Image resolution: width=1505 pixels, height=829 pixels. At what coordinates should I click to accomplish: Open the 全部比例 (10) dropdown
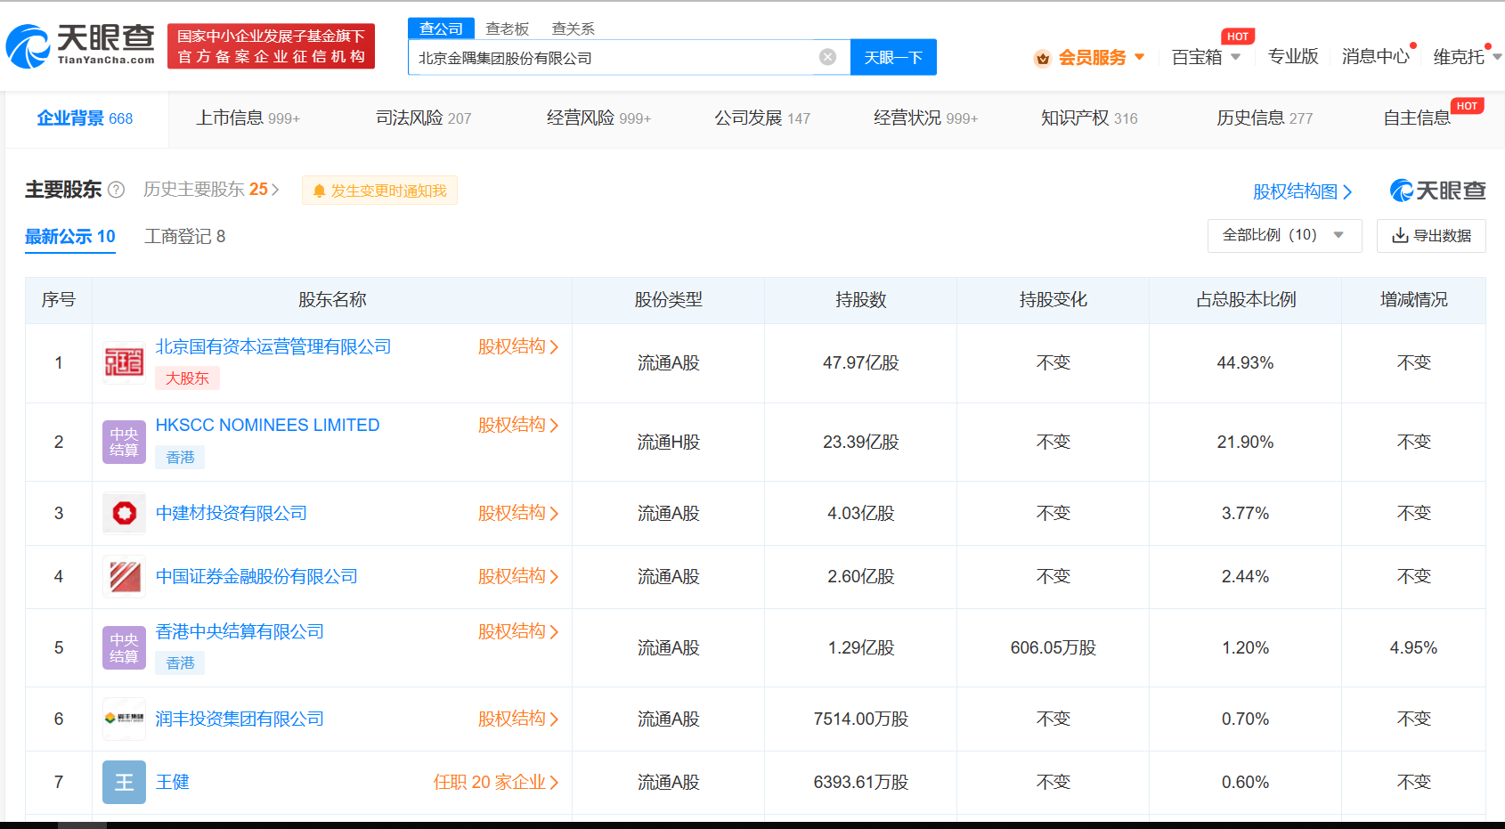(x=1283, y=235)
